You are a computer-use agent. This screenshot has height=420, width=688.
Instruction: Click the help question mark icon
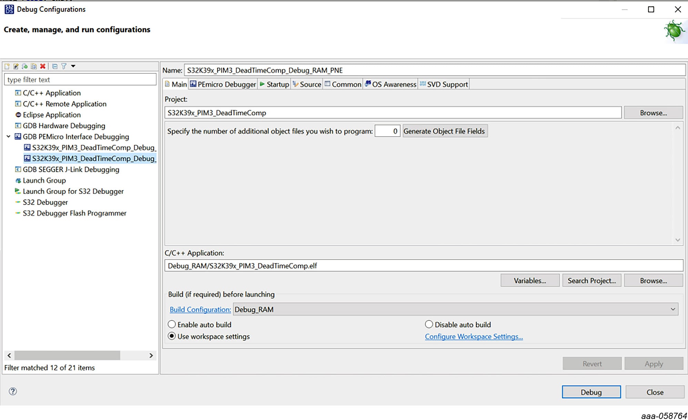[x=13, y=391]
